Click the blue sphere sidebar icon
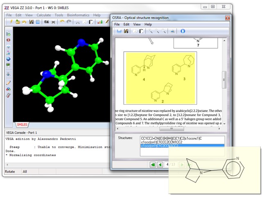This screenshot has width=262, height=197. [x=8, y=59]
